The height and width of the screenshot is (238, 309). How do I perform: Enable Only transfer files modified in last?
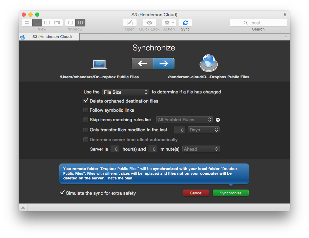86,130
